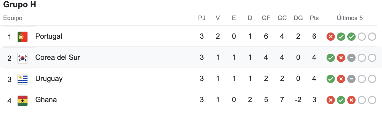Viewport: 382px width, 115px height.
Task: Click the Pts column header
Action: tap(314, 18)
